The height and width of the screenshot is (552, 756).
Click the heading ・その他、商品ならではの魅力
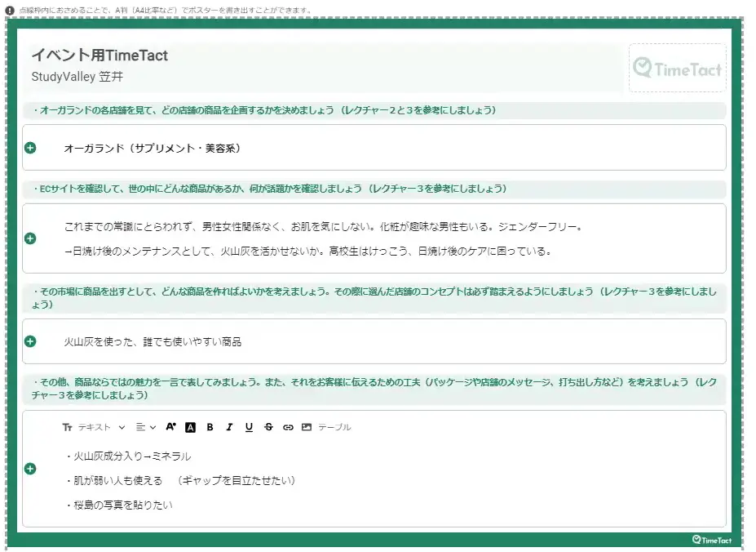tap(374, 389)
